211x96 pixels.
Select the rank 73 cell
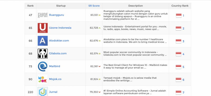point(30,66)
